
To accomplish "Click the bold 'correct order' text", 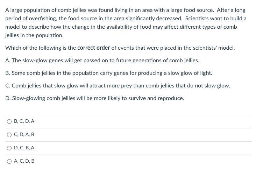I will coord(93,48).
